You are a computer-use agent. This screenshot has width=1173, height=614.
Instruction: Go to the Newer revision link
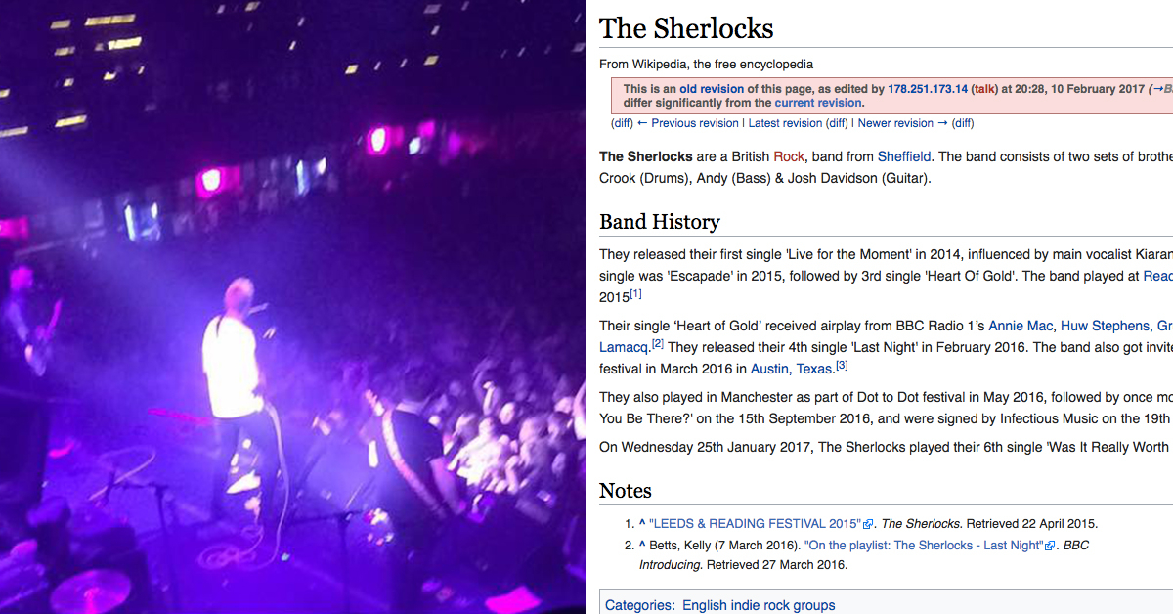[895, 123]
